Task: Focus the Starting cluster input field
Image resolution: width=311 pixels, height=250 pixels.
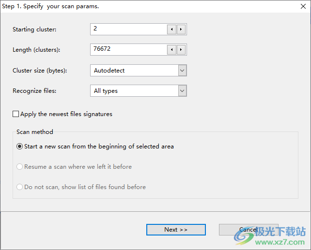Action: (128, 29)
